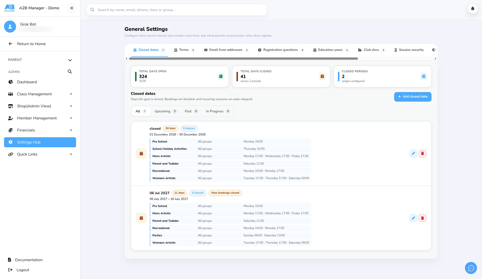Click the Grok Bot profile avatar
This screenshot has height=279, width=482.
(x=10, y=27)
